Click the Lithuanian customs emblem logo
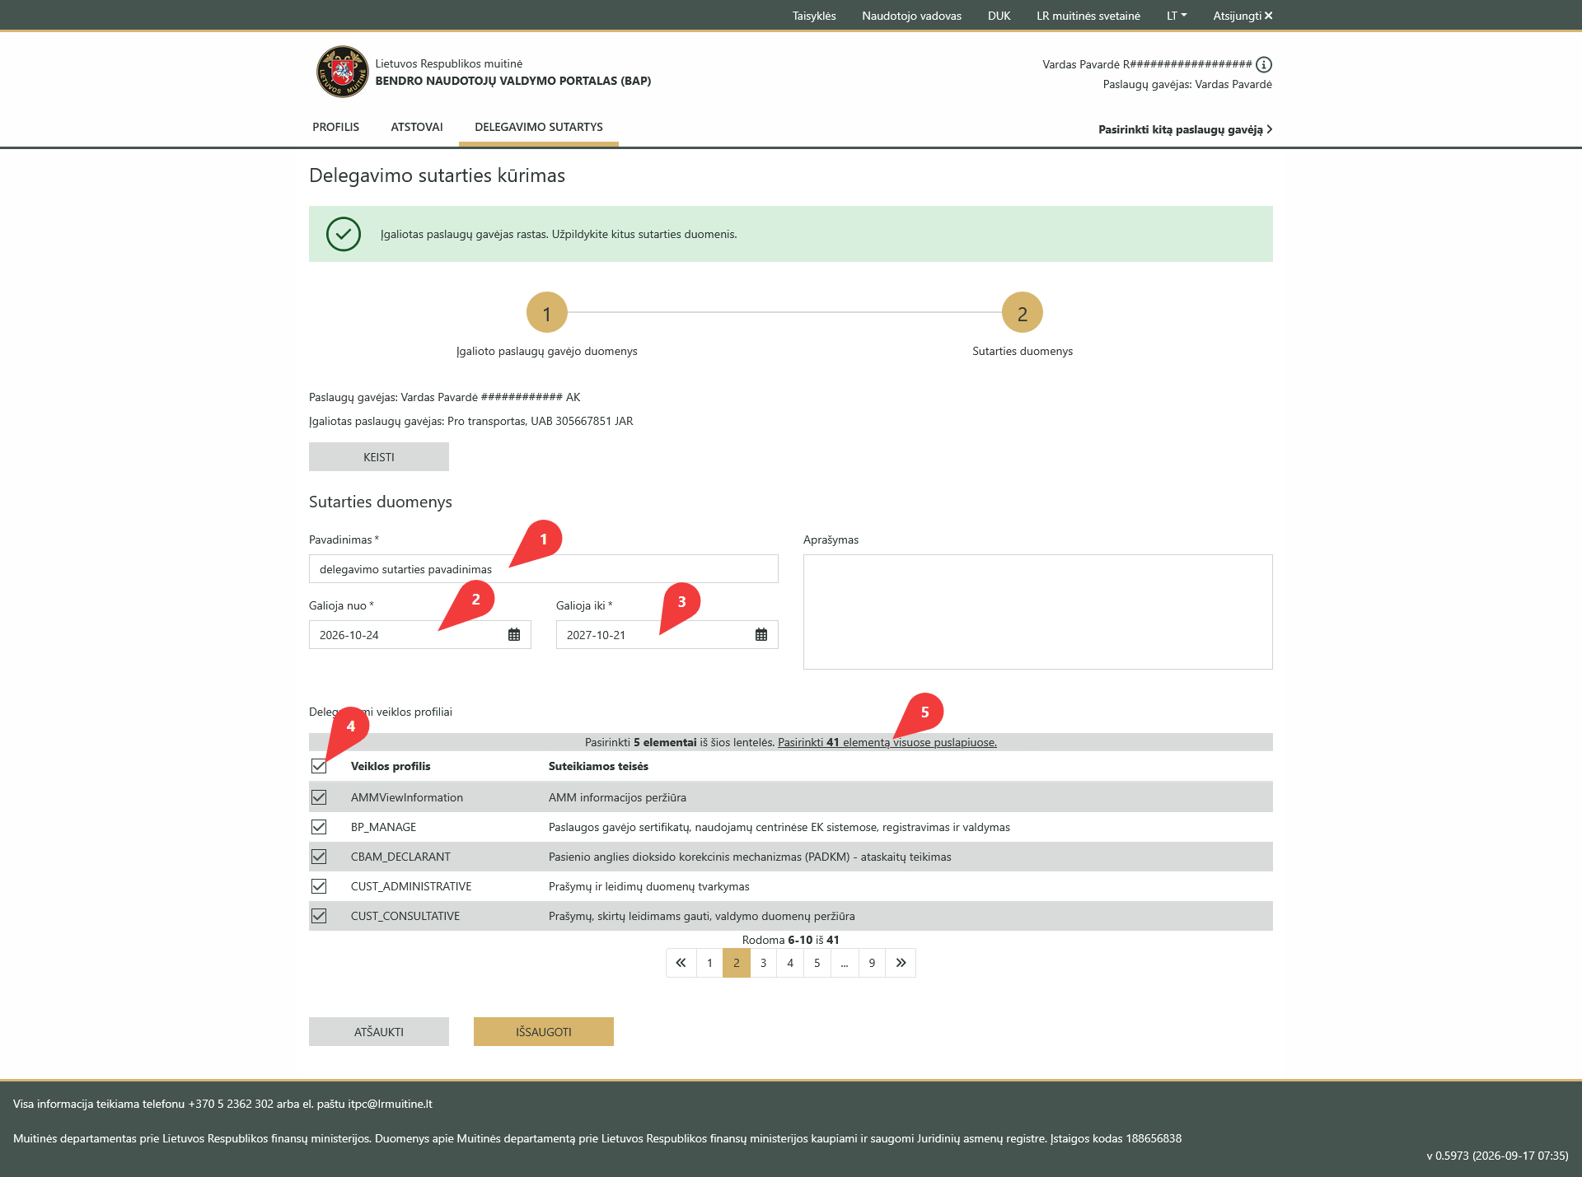 pos(342,72)
